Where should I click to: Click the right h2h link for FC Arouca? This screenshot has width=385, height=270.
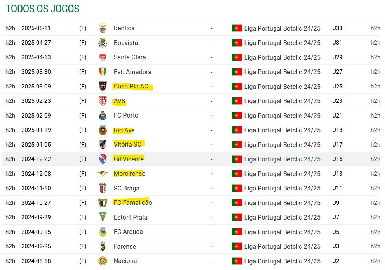click(x=375, y=232)
